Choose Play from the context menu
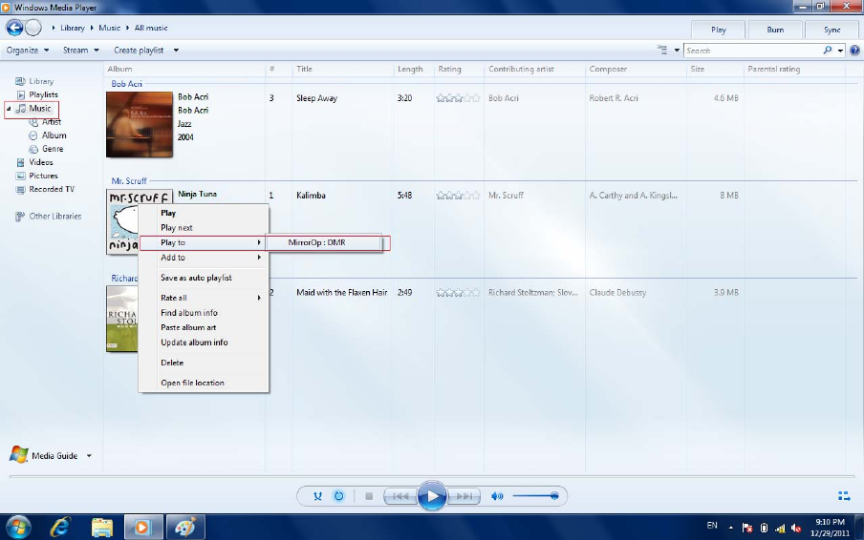The image size is (864, 540). [204, 213]
